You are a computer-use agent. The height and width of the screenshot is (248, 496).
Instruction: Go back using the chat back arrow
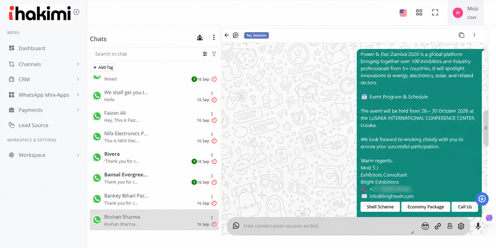[x=227, y=35]
